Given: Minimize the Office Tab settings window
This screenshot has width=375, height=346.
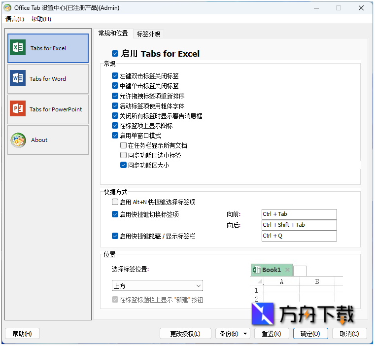Looking at the screenshot, I should coord(316,8).
